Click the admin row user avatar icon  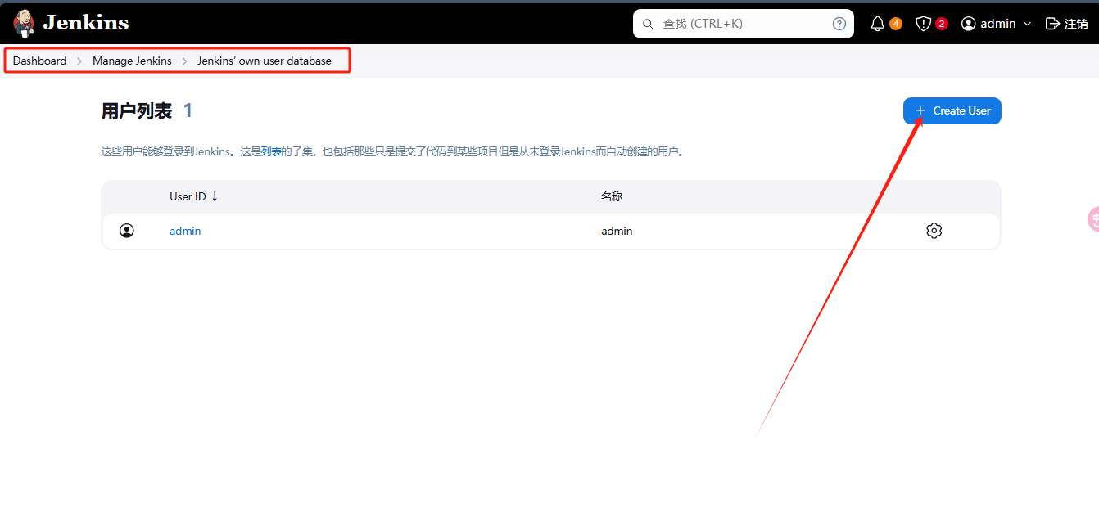click(127, 231)
